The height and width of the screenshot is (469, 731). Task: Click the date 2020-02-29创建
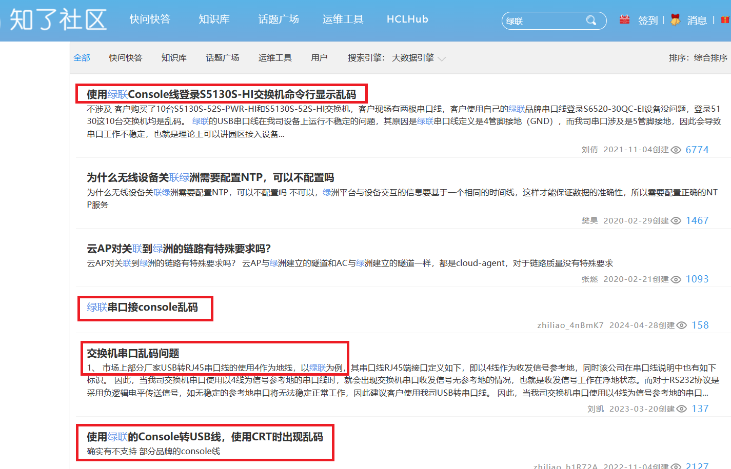(636, 220)
